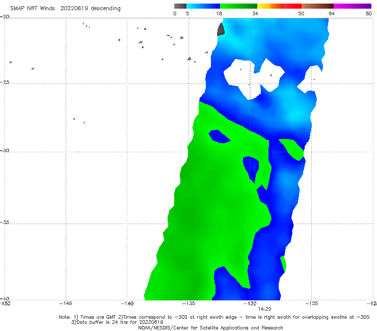Screen dimensions: 377x331
Task: Click the "-25" latitude axis label
Action: pyautogui.click(x=5, y=82)
